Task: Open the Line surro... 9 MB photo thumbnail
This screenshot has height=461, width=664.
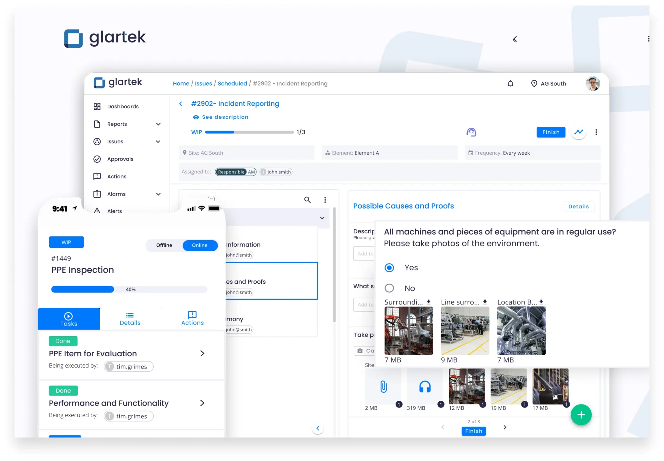Action: coord(465,331)
